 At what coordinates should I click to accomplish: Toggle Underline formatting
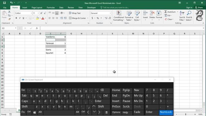(x=23, y=18)
